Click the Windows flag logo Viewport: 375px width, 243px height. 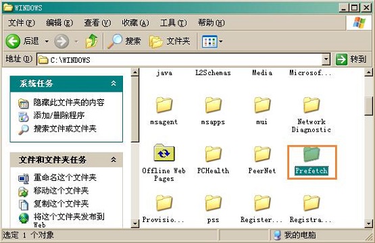click(359, 23)
